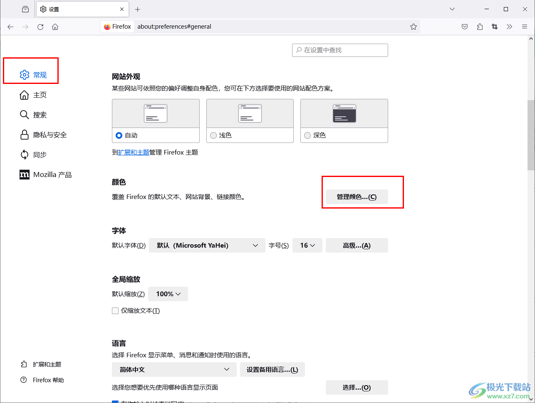
Task: Go forward with the forward arrow
Action: pos(25,27)
